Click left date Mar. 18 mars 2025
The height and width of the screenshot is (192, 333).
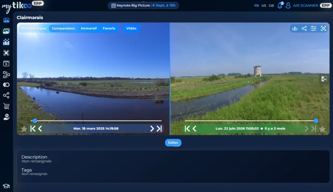click(x=96, y=129)
